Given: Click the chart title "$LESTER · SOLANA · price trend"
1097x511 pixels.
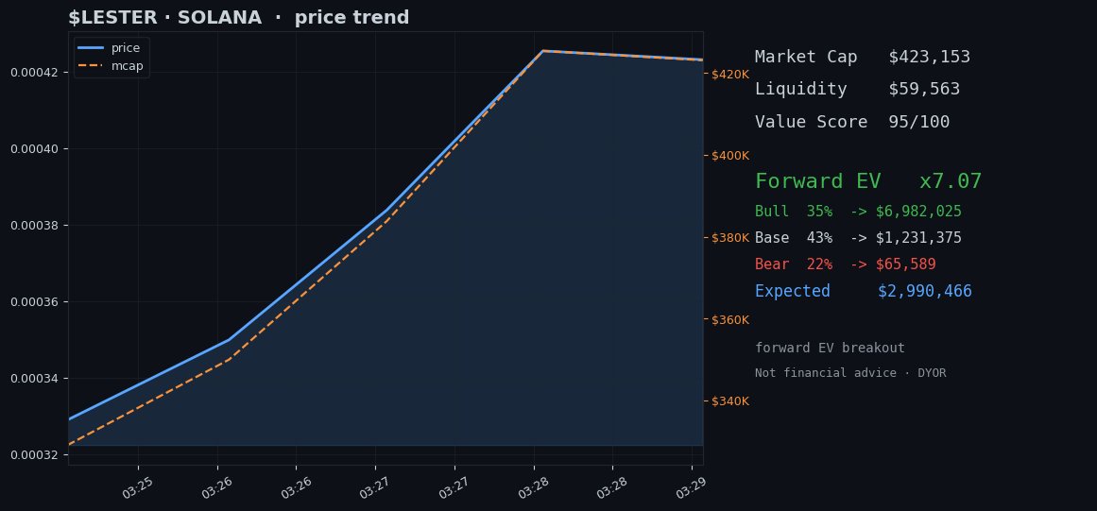Looking at the screenshot, I should [x=238, y=18].
